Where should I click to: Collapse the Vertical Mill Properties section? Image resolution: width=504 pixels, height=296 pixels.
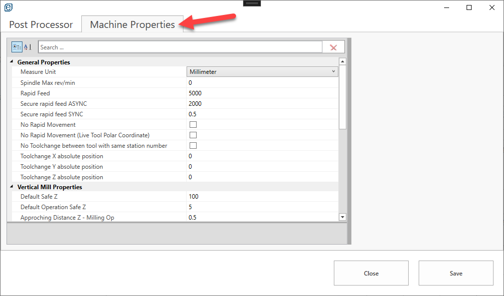12,187
